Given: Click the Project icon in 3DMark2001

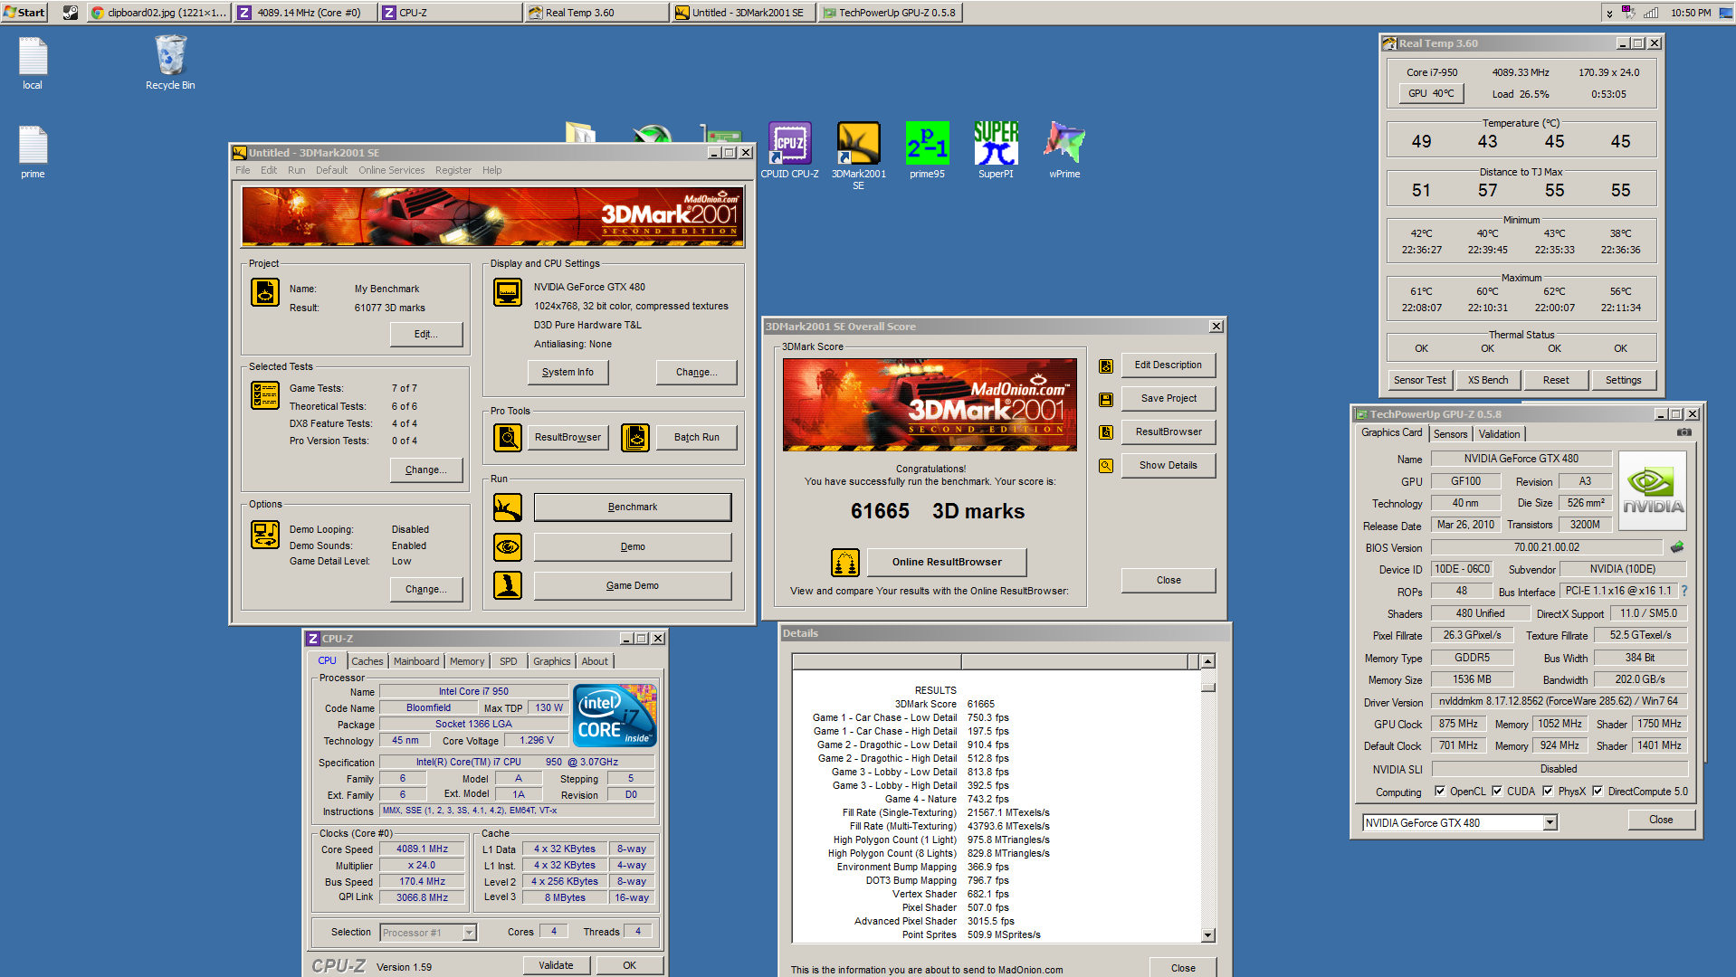Looking at the screenshot, I should point(265,292).
